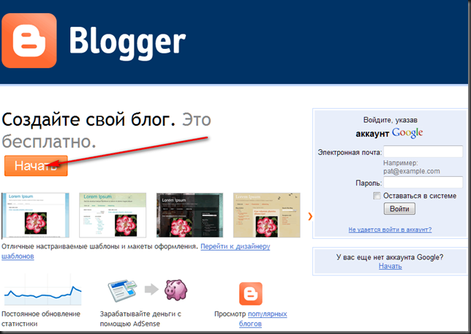Click the Пароль input field

click(423, 182)
